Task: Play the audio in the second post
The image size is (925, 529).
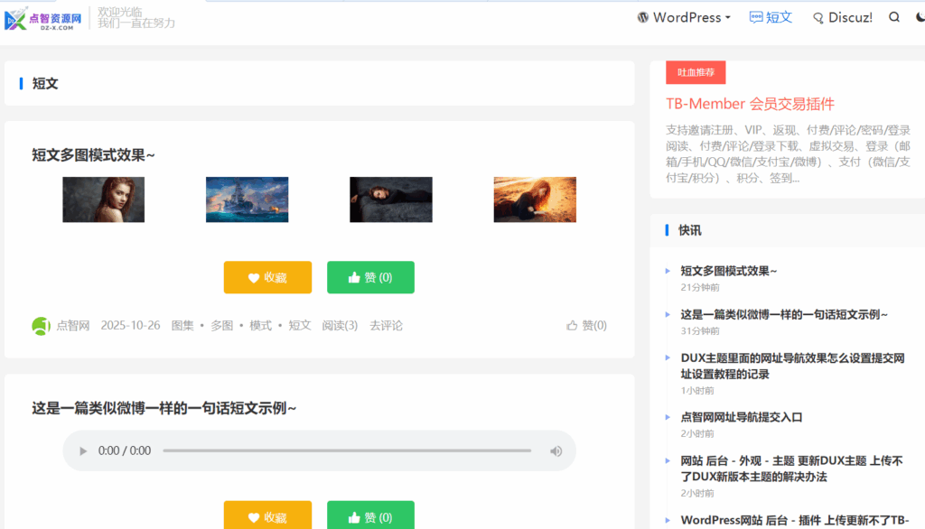Action: 84,450
